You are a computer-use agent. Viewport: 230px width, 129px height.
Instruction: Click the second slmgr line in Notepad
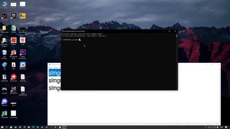55,80
